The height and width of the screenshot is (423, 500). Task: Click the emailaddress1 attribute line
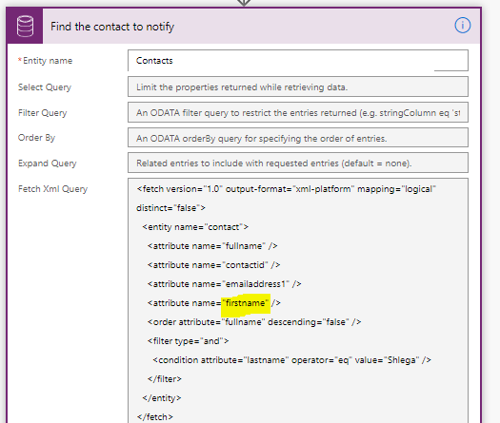coord(224,284)
